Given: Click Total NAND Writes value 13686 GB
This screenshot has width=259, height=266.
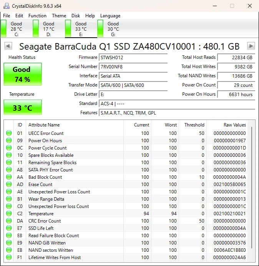Looking at the screenshot, I should tap(236, 76).
